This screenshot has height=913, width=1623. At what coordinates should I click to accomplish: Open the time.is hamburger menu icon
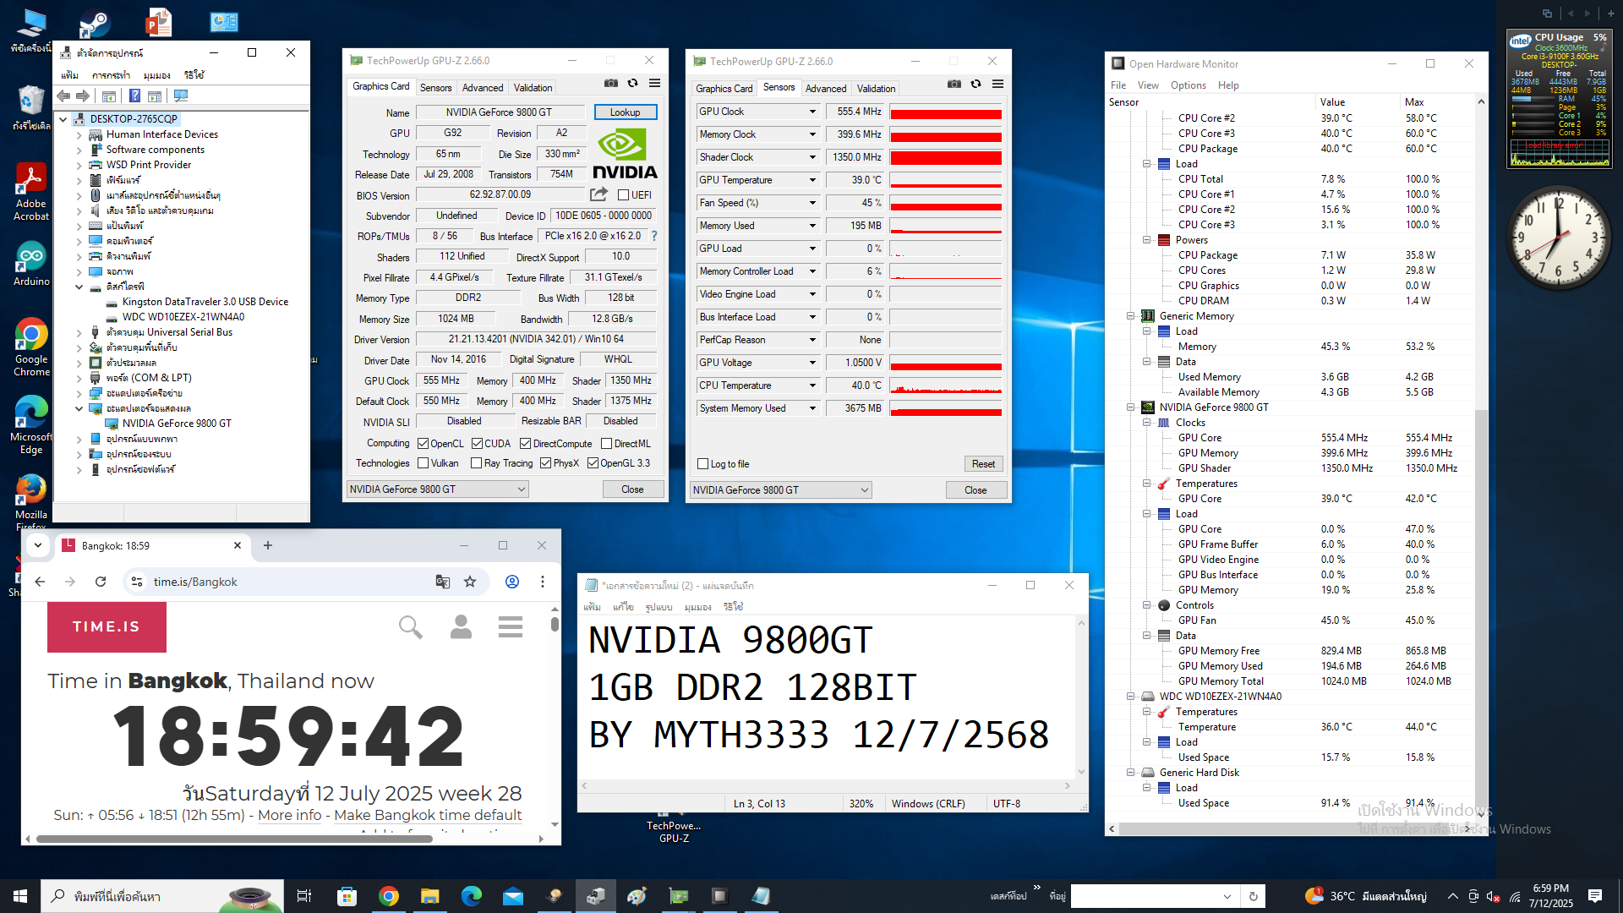tap(511, 627)
